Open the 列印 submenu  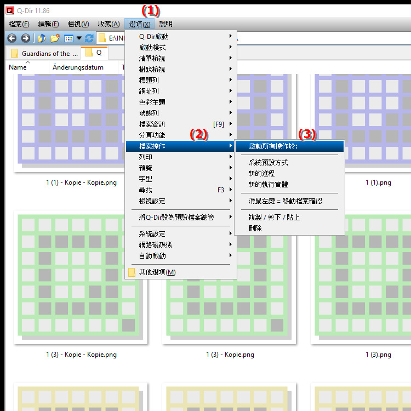[181, 157]
